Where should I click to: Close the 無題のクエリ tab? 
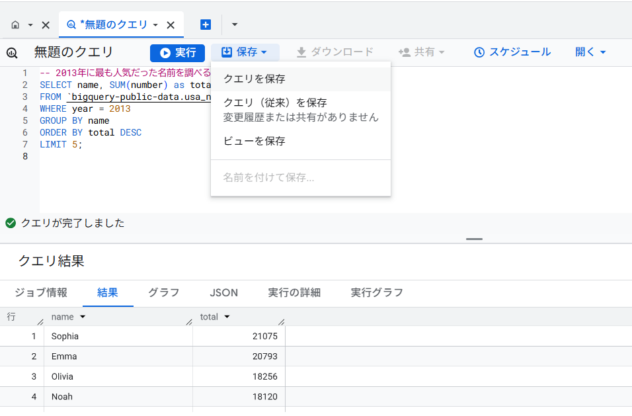pos(171,25)
